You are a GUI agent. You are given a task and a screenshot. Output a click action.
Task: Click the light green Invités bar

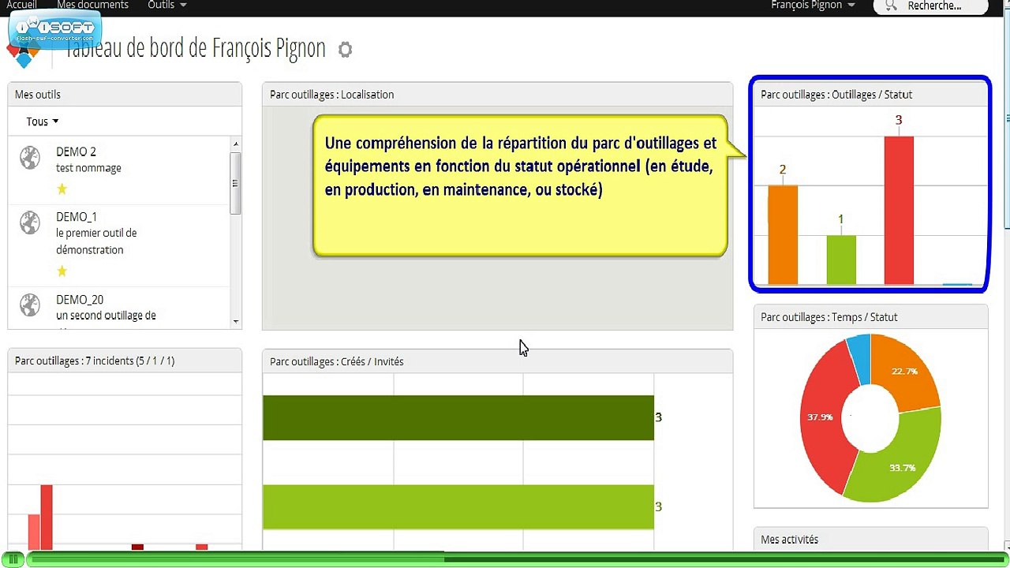pyautogui.click(x=458, y=506)
